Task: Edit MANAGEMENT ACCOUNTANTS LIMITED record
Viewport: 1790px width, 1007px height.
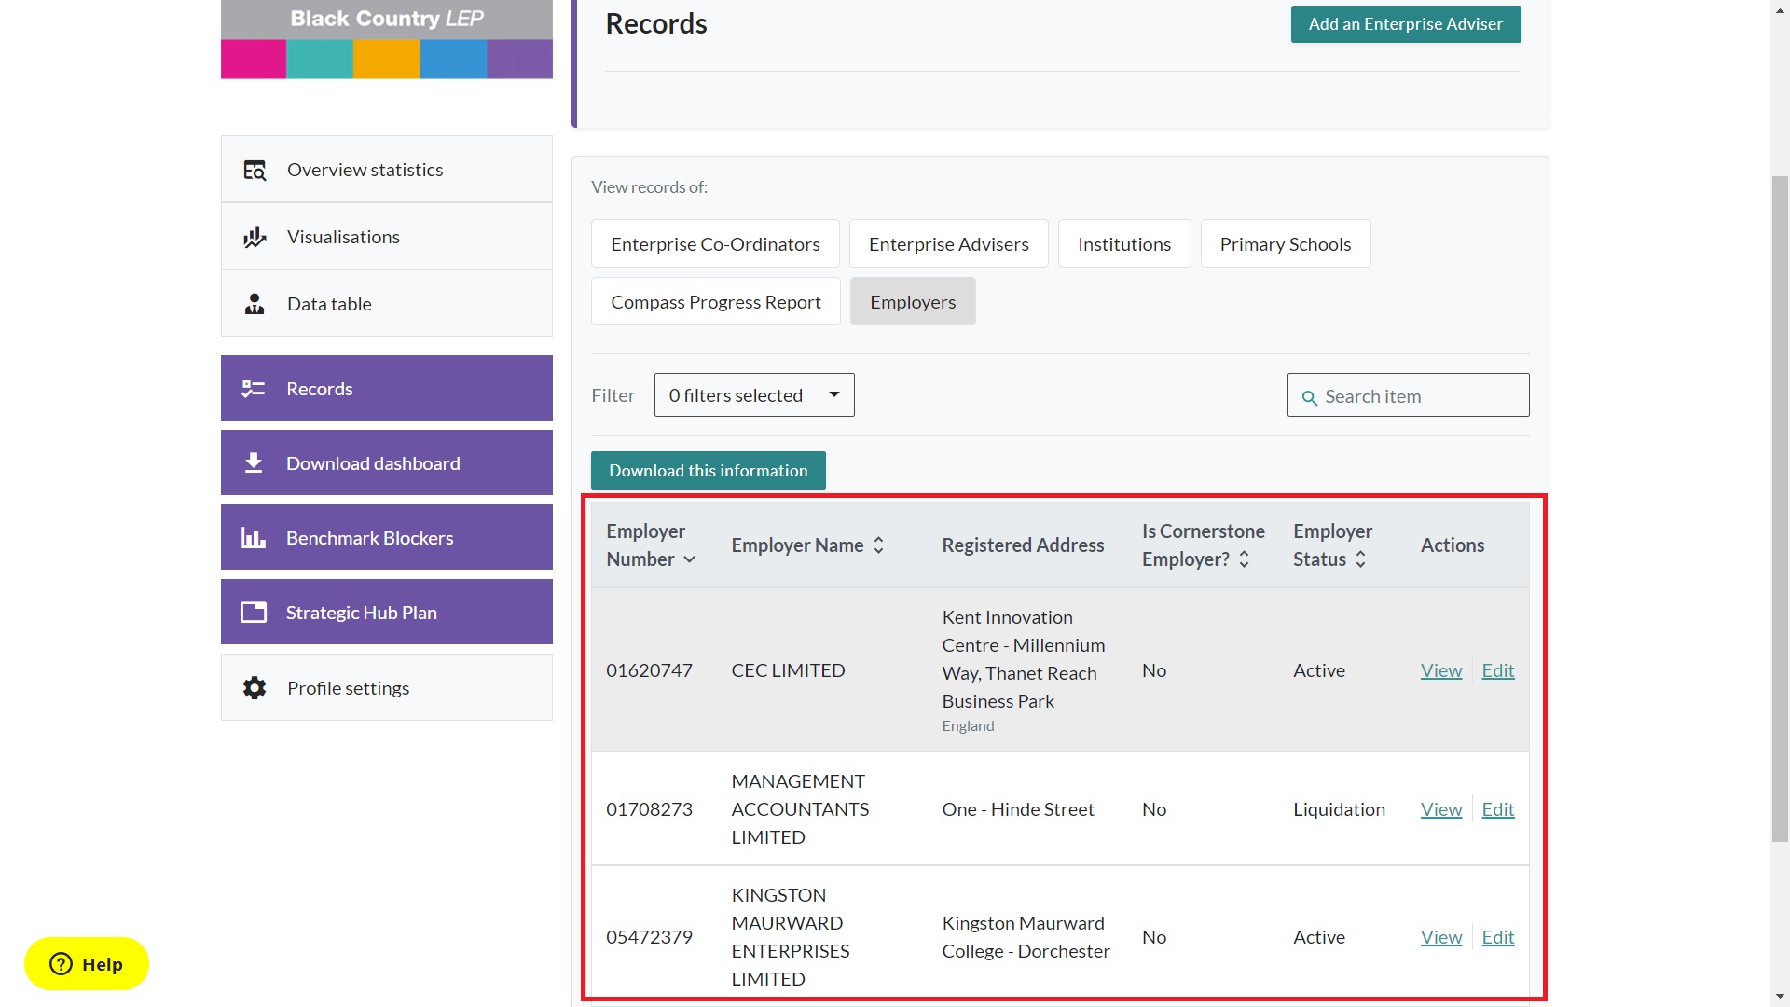Action: 1498,809
